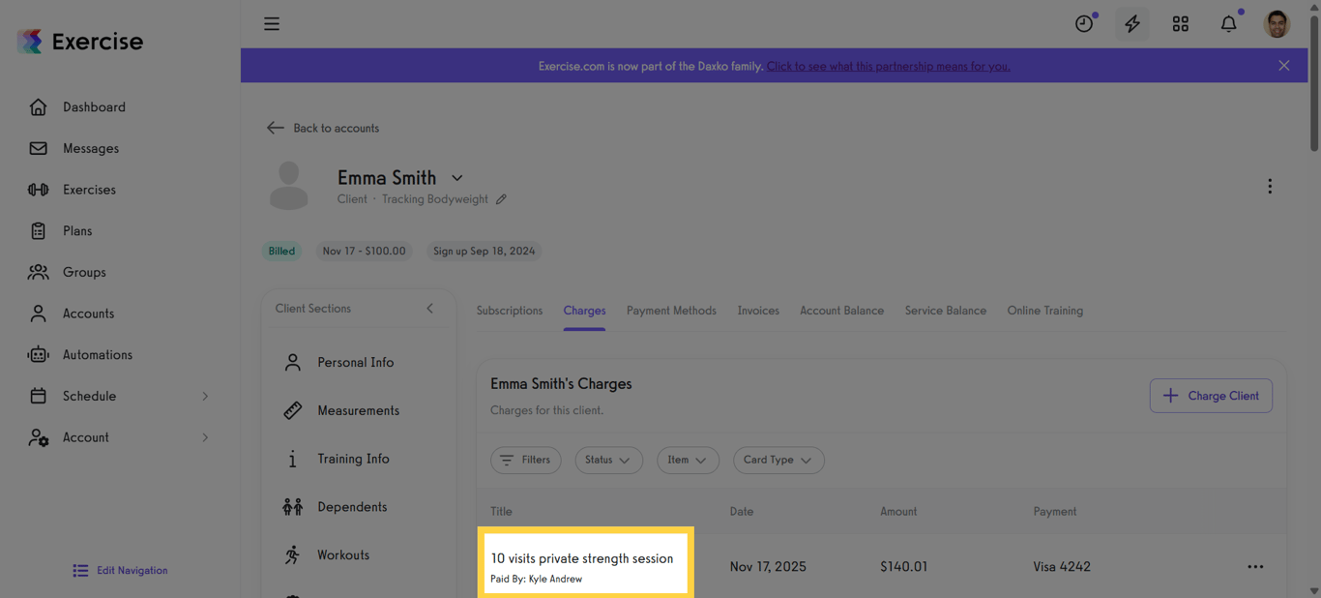Click the three-dot menu on the charge row
The width and height of the screenshot is (1321, 598).
pos(1255,566)
